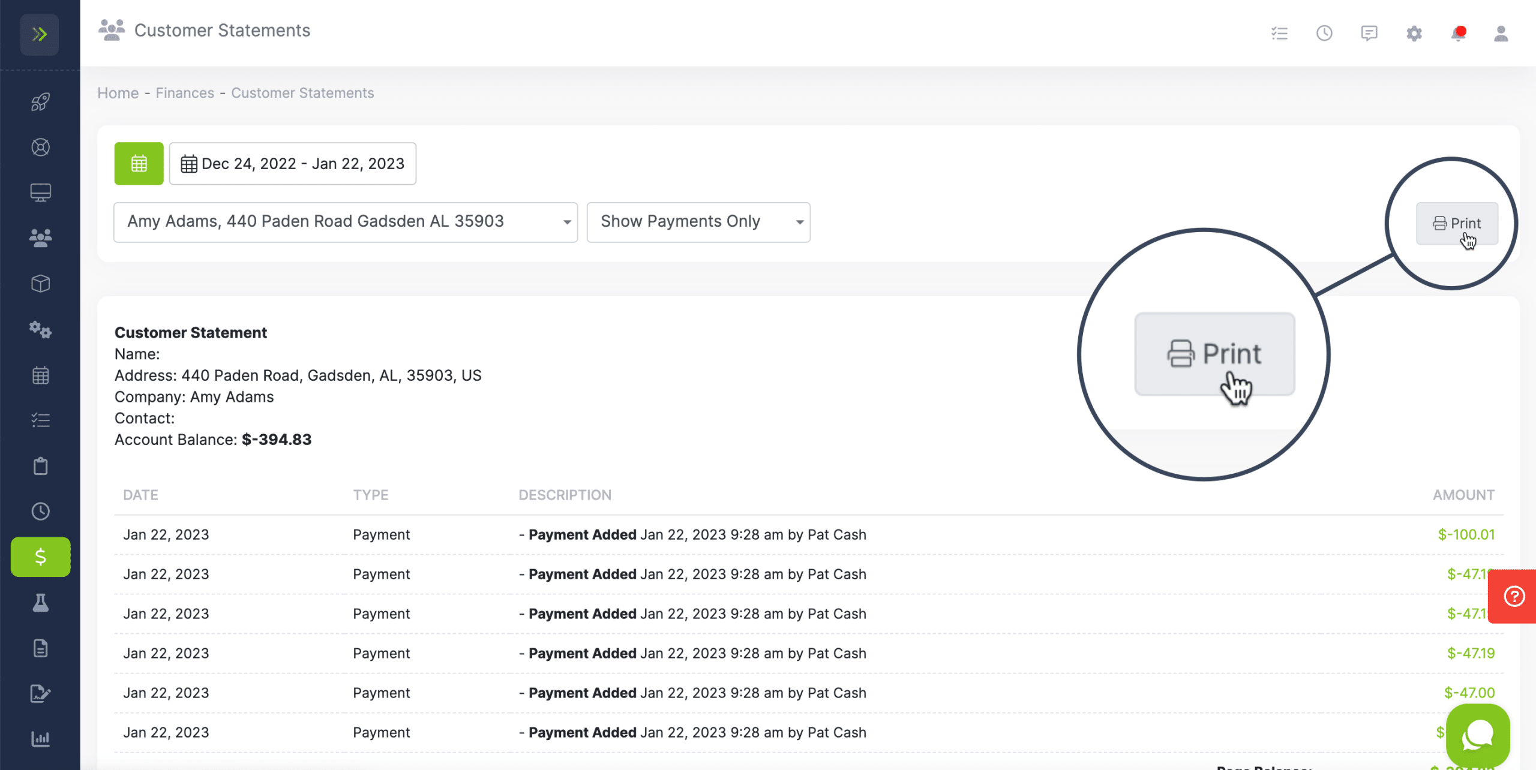Open the clock history icon in the top bar

pyautogui.click(x=1324, y=33)
